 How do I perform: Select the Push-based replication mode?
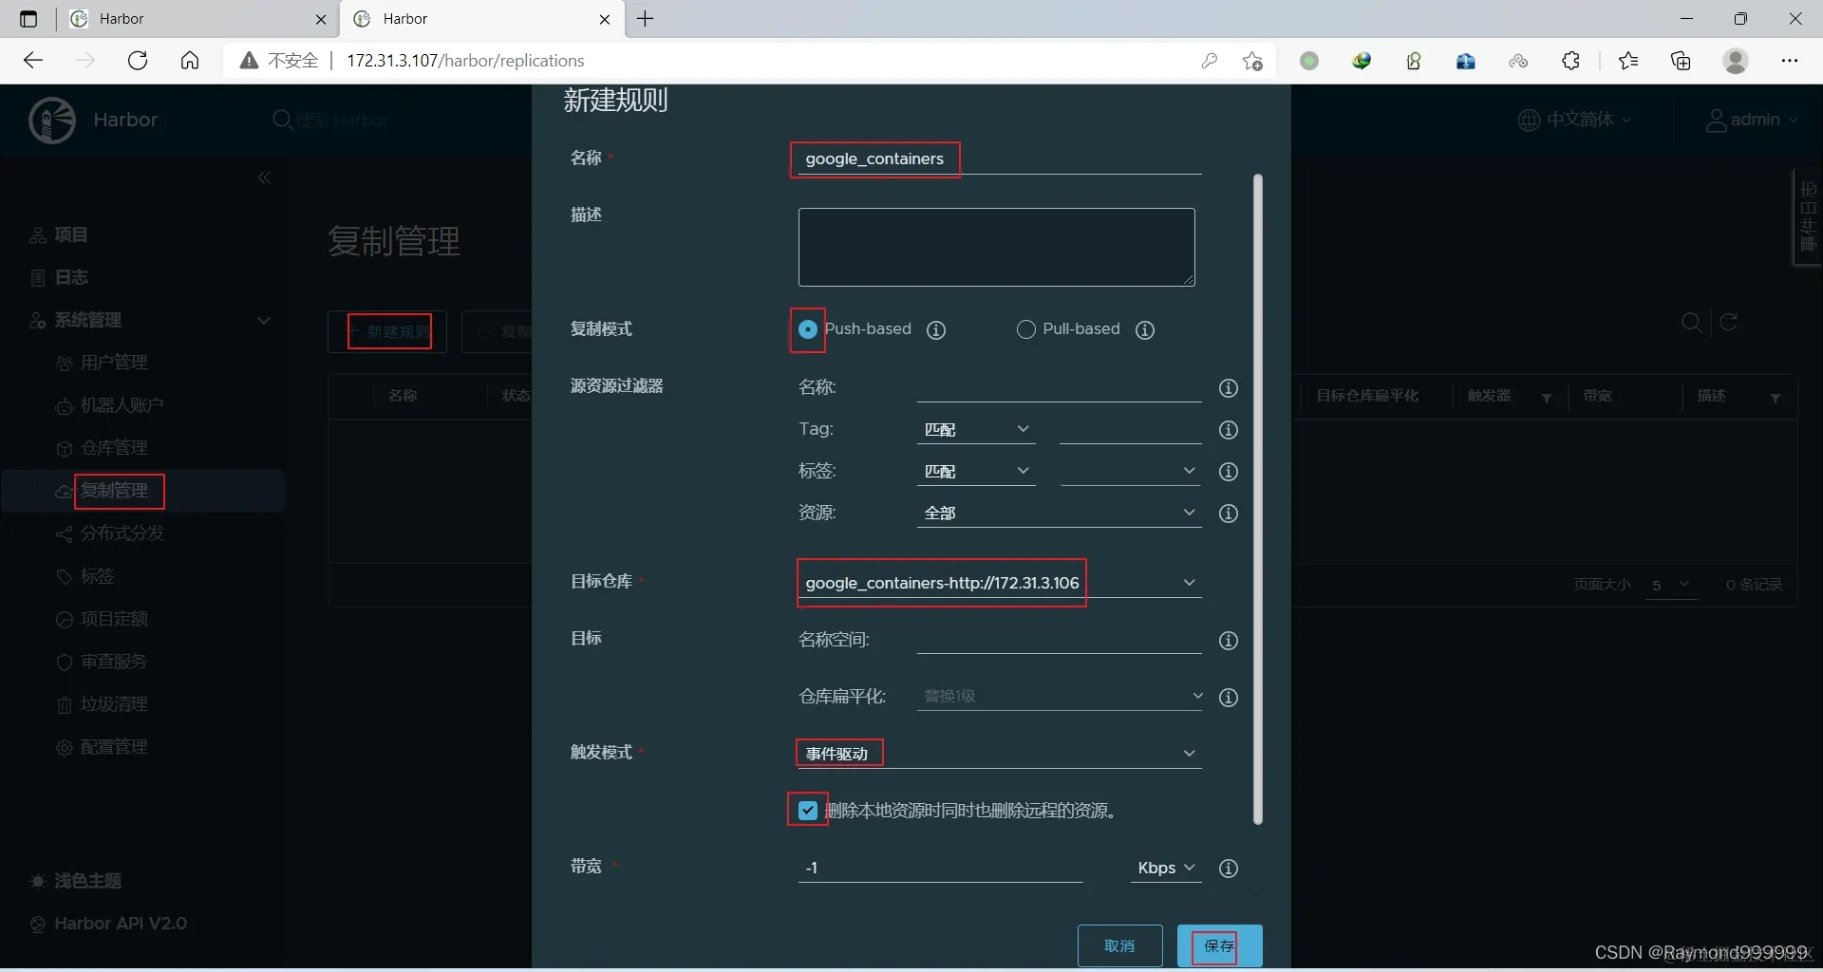(x=807, y=329)
